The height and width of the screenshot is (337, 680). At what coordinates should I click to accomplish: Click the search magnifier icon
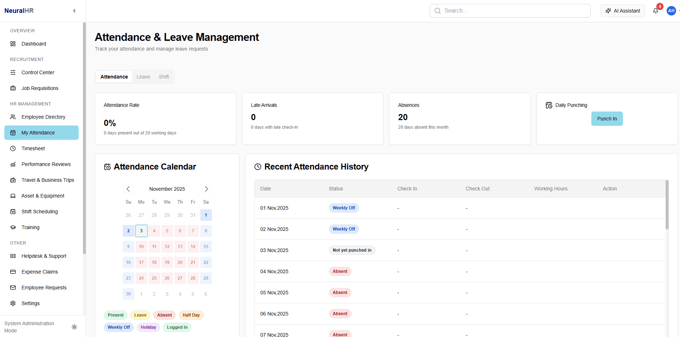click(438, 11)
